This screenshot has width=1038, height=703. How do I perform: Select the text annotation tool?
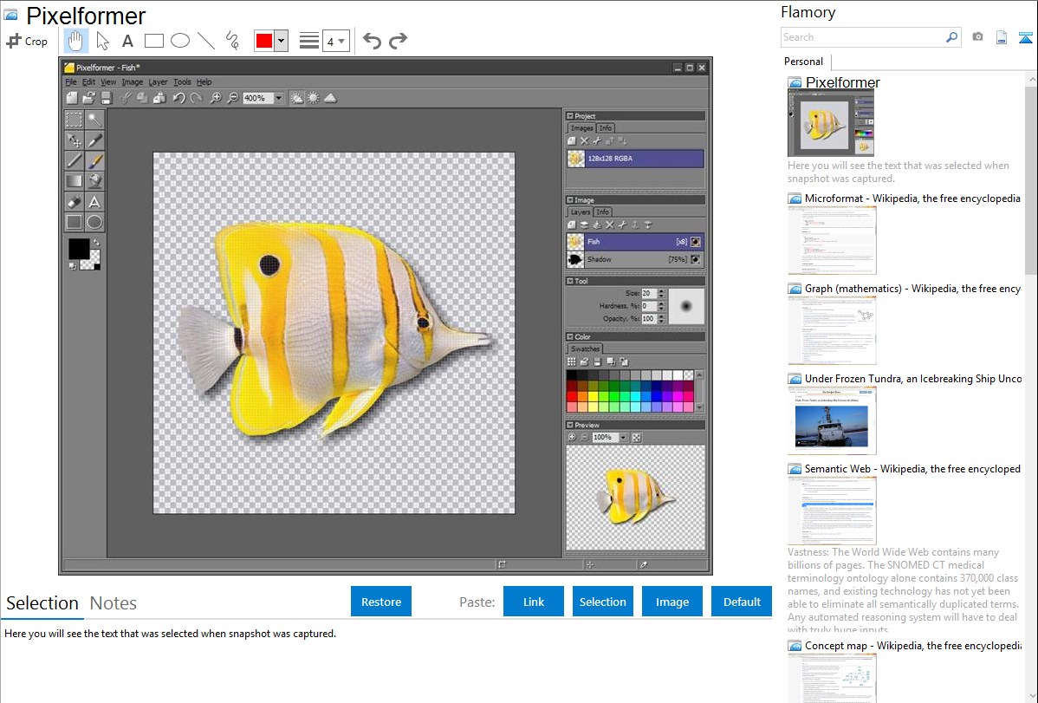(127, 41)
